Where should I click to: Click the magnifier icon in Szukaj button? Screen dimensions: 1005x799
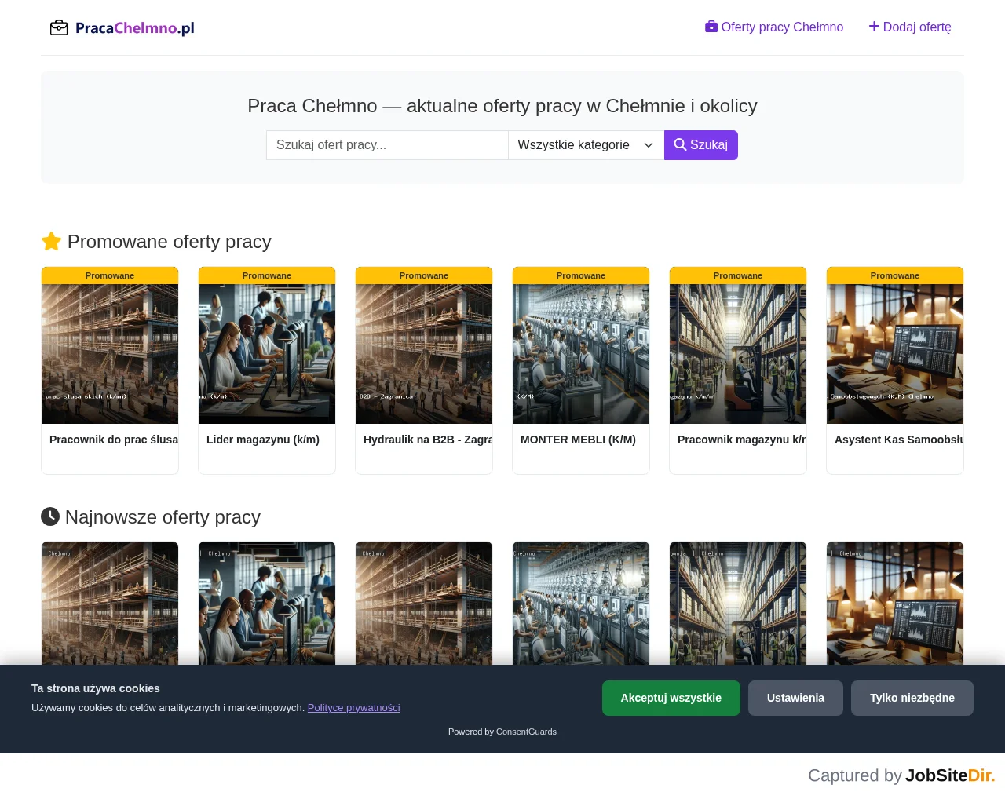[680, 144]
